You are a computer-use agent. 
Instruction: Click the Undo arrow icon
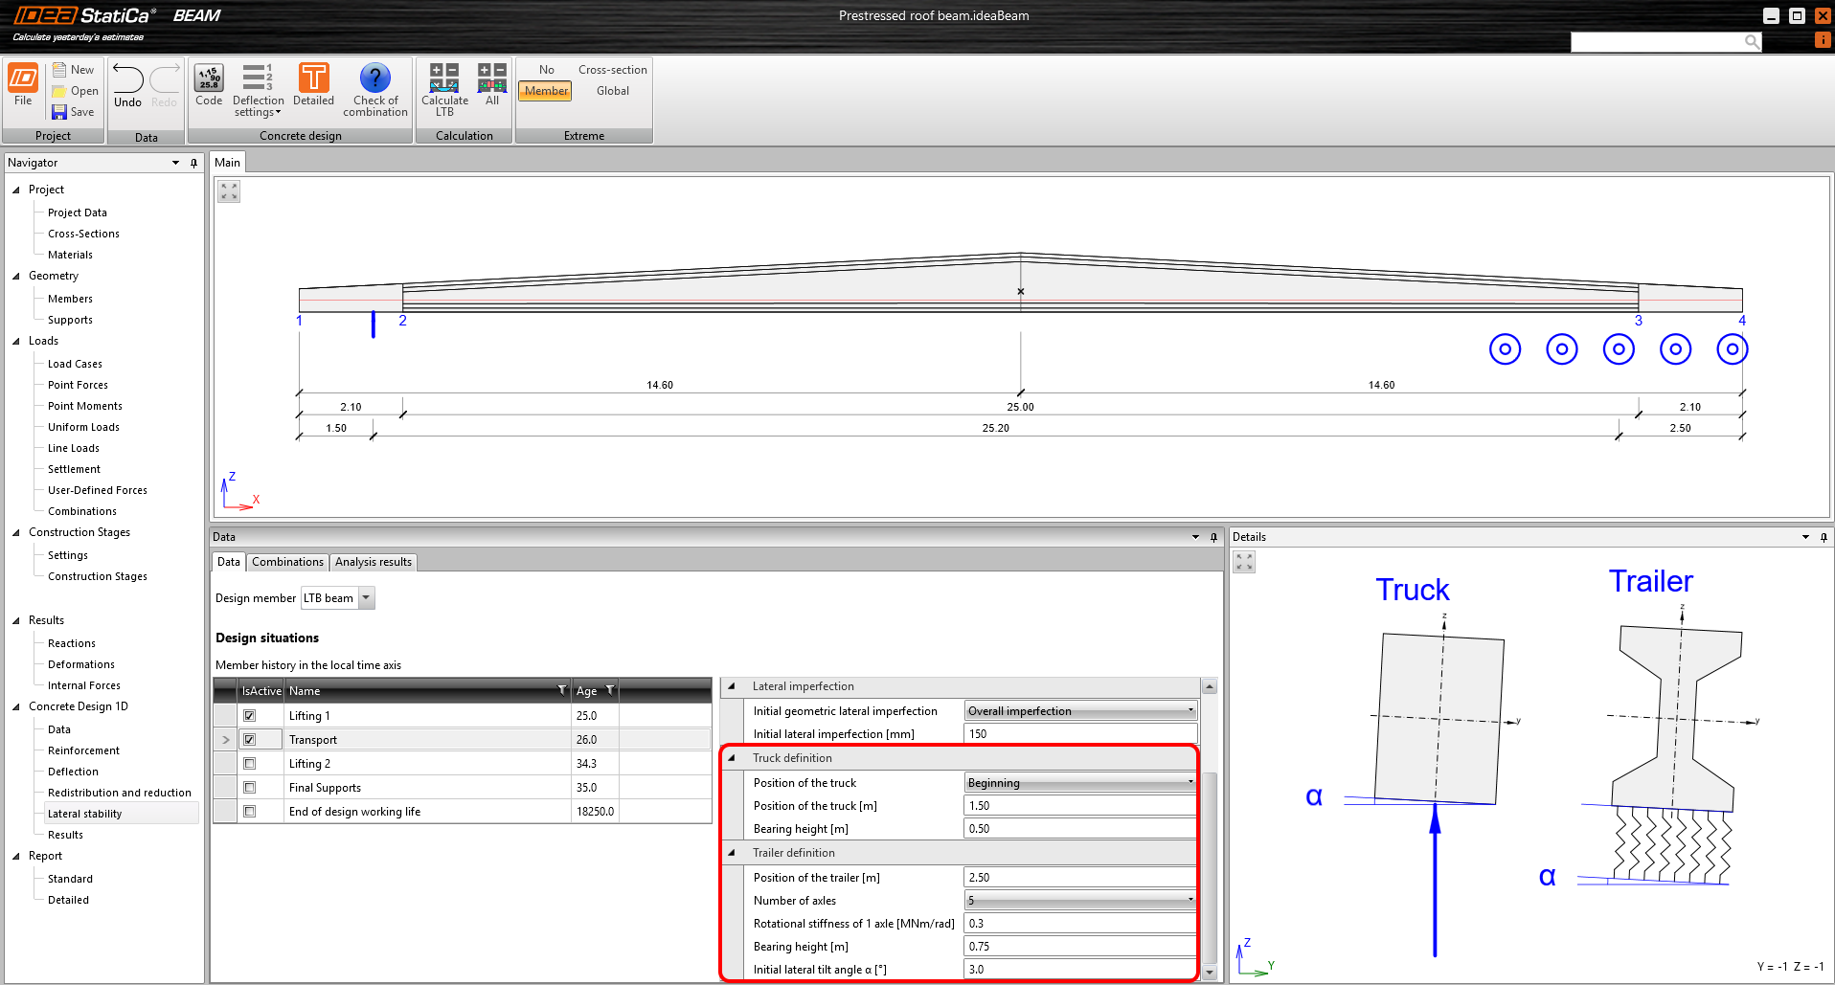click(x=127, y=78)
